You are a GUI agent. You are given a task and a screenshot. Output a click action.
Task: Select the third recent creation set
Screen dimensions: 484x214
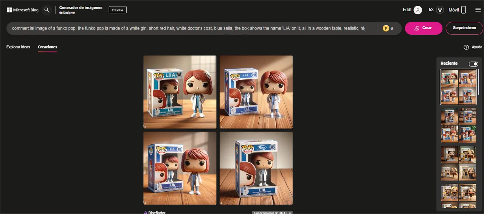(459, 163)
